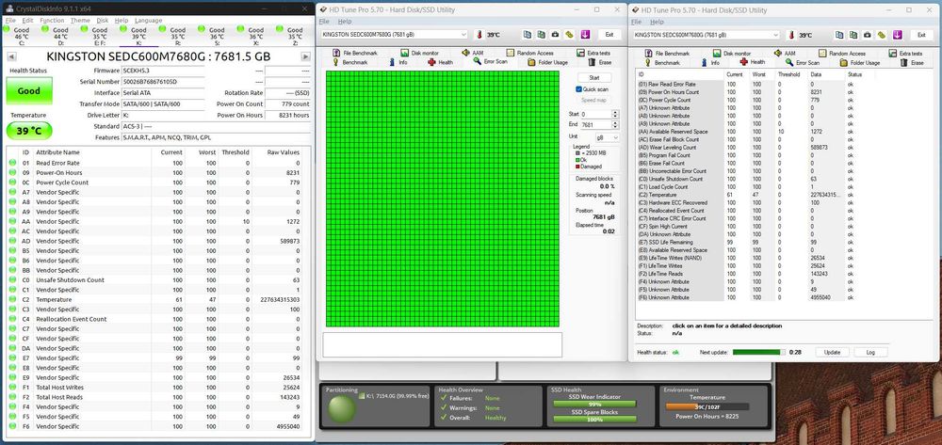This screenshot has width=942, height=445.
Task: Select drive C: status icon in CrystalDiskInfo
Action: point(7,28)
